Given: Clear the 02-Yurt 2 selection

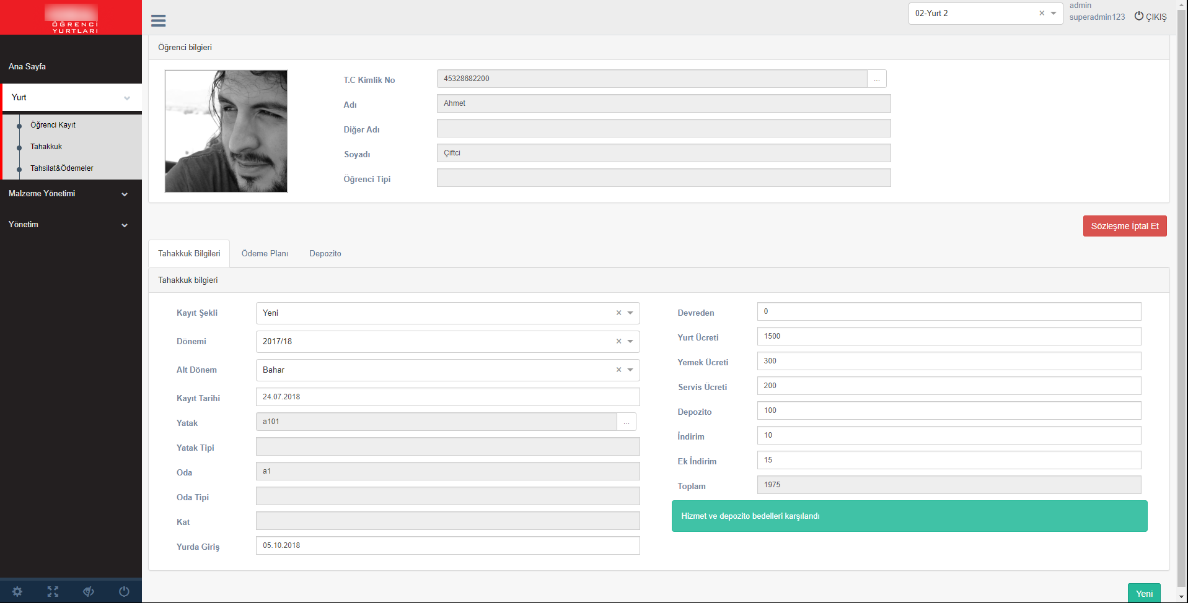Looking at the screenshot, I should [x=1042, y=13].
